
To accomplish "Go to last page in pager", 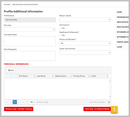I will click(23, 102).
